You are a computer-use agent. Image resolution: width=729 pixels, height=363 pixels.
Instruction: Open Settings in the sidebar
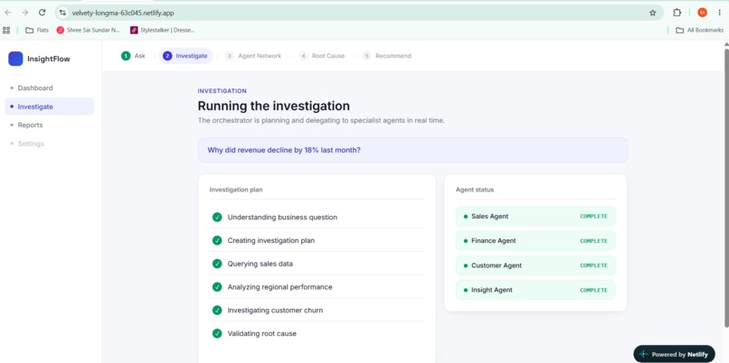pyautogui.click(x=49, y=144)
